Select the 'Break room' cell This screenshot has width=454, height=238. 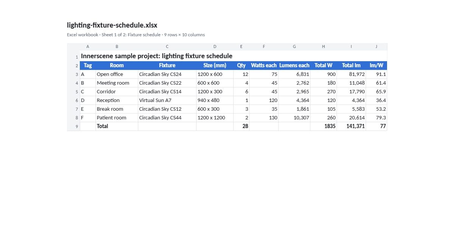point(117,109)
